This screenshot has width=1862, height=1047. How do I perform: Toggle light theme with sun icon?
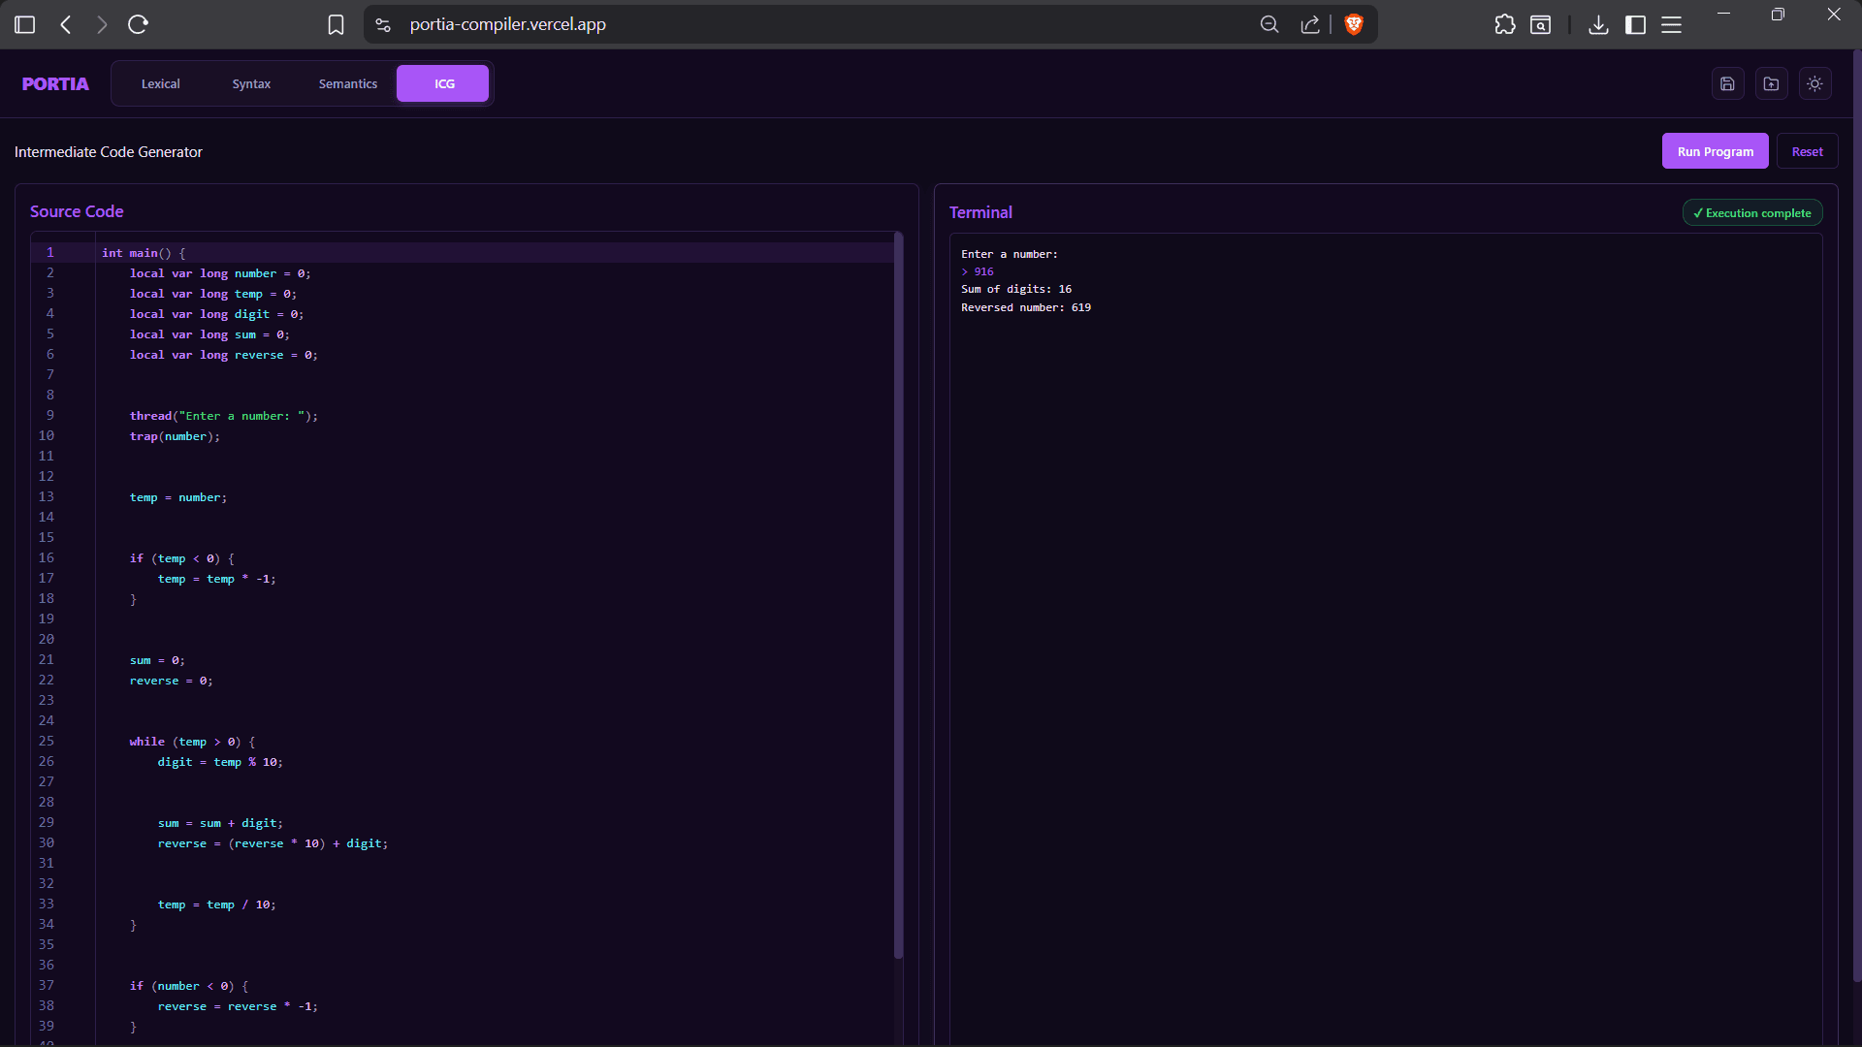pyautogui.click(x=1814, y=83)
